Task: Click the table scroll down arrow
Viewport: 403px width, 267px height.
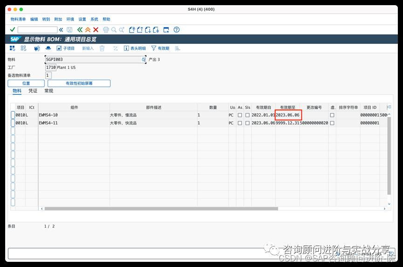Action: 389,204
